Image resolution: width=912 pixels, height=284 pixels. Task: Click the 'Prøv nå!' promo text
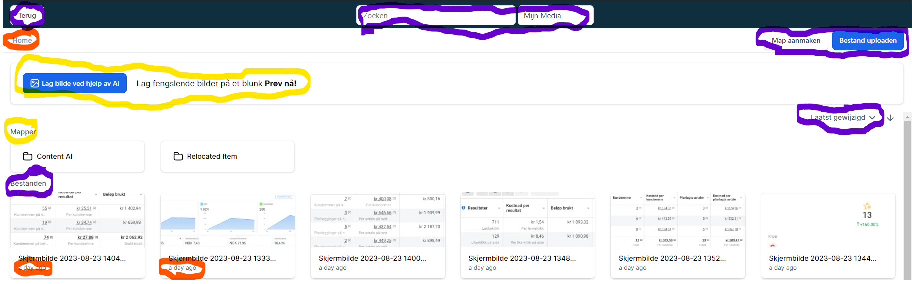click(280, 83)
